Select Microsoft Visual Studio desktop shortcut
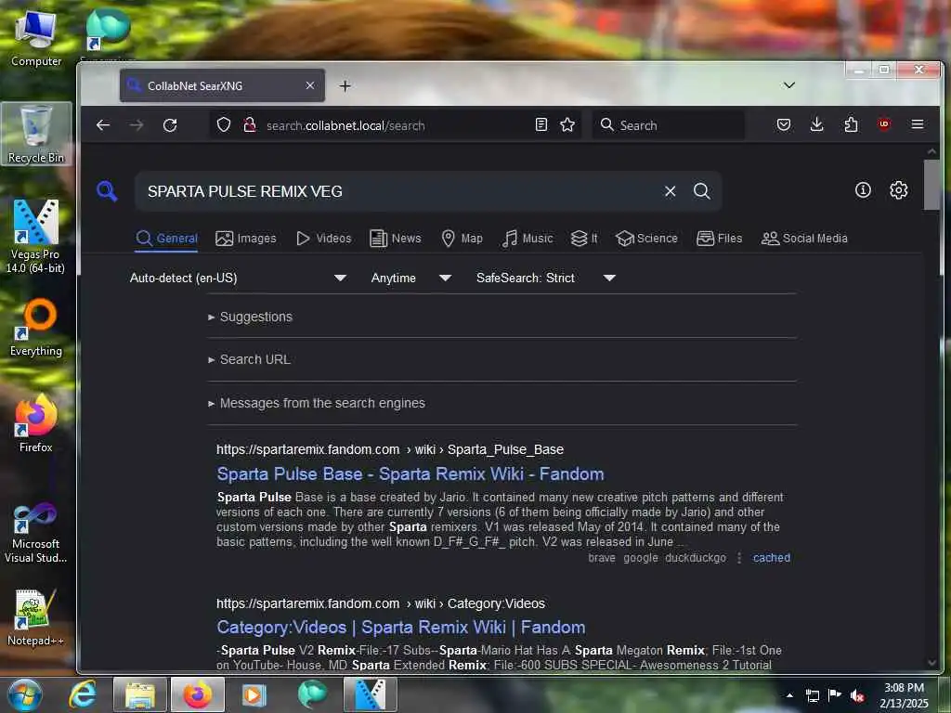 pyautogui.click(x=36, y=532)
